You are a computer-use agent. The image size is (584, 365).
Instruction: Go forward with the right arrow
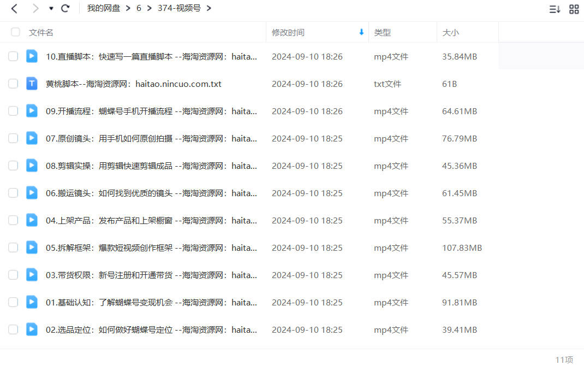pos(35,8)
